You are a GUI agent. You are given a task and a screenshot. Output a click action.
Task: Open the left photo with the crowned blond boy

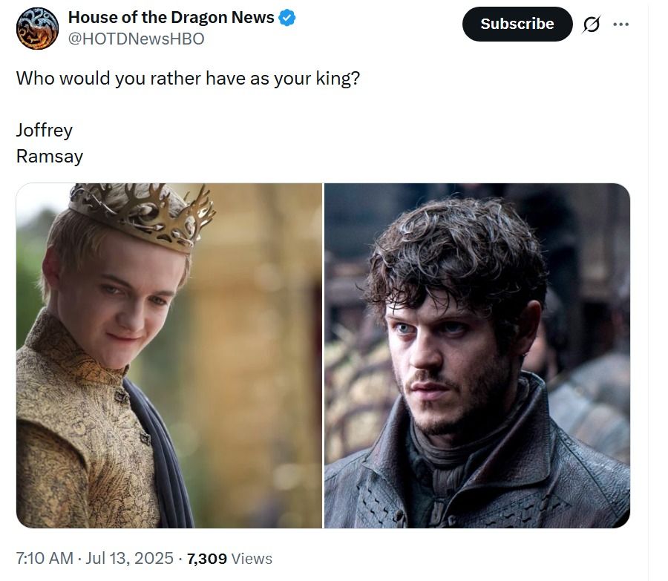click(169, 355)
